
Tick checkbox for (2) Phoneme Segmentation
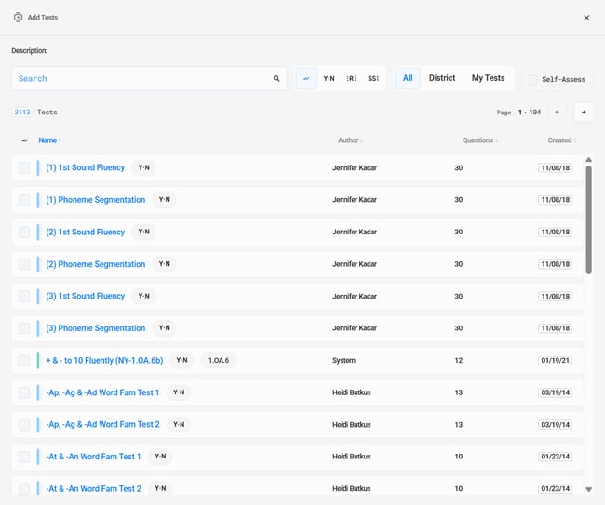tap(24, 264)
